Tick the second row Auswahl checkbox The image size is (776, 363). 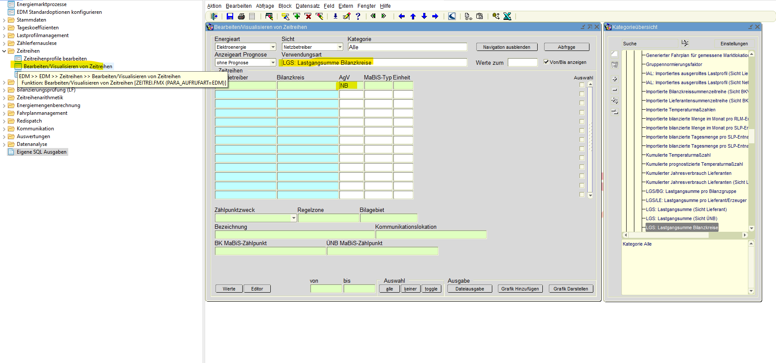pos(582,94)
